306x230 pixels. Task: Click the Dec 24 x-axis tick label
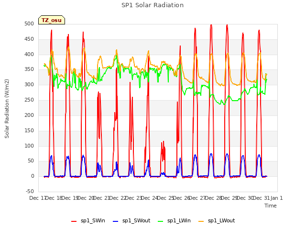[x=149, y=198]
